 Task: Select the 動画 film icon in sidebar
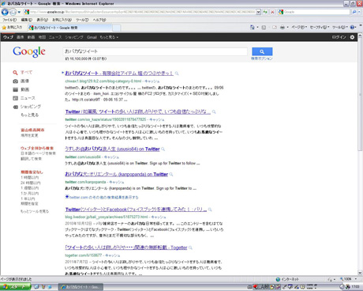15,89
